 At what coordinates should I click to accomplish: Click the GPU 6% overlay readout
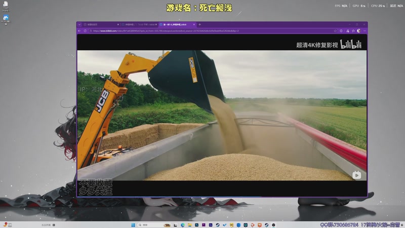pyautogui.click(x=359, y=6)
